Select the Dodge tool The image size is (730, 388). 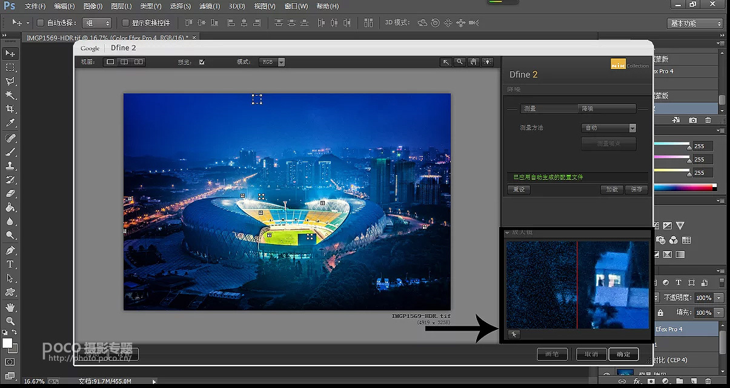pyautogui.click(x=10, y=235)
